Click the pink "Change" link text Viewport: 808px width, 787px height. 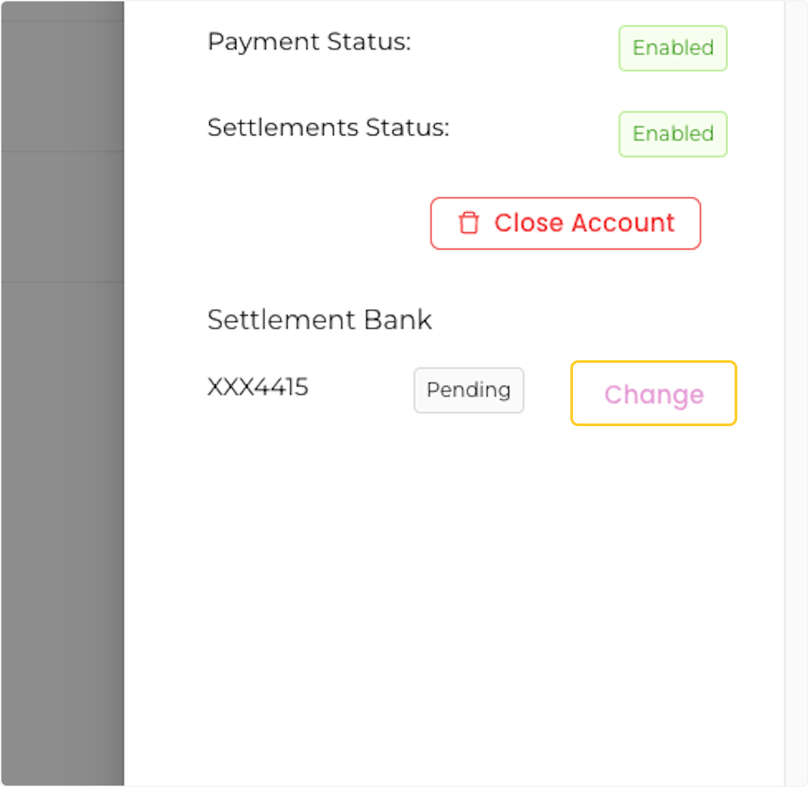point(653,395)
